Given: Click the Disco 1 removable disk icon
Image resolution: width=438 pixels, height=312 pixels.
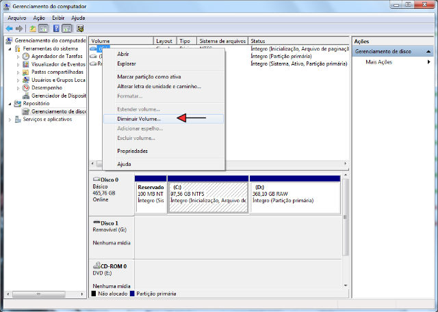Looking at the screenshot, I should 96,223.
